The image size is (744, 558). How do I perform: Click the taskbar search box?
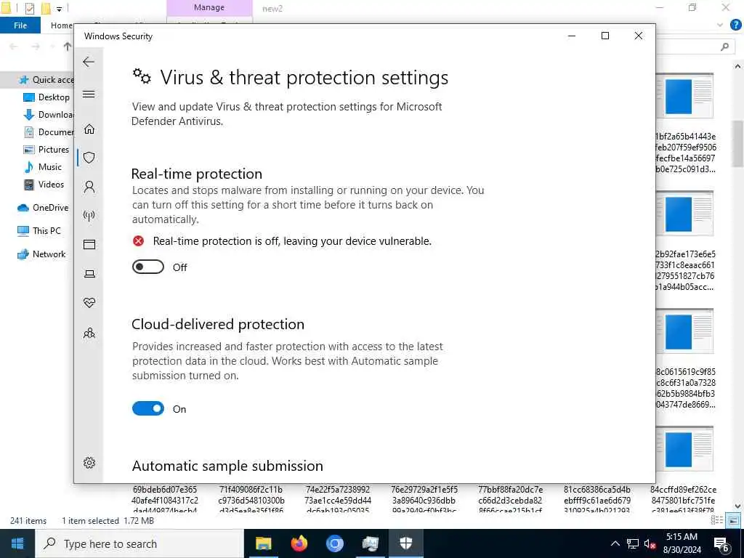coord(140,543)
